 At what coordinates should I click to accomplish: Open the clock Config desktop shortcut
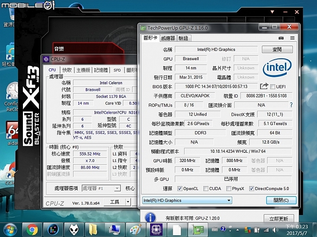point(12,97)
